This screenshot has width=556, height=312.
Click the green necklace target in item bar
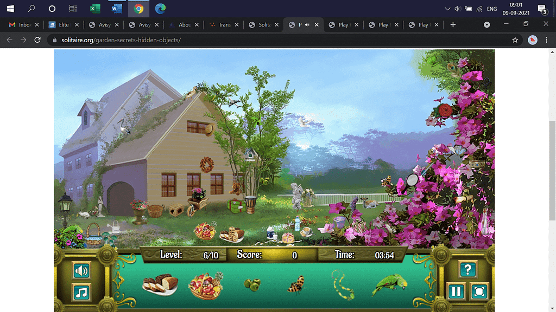tap(343, 284)
